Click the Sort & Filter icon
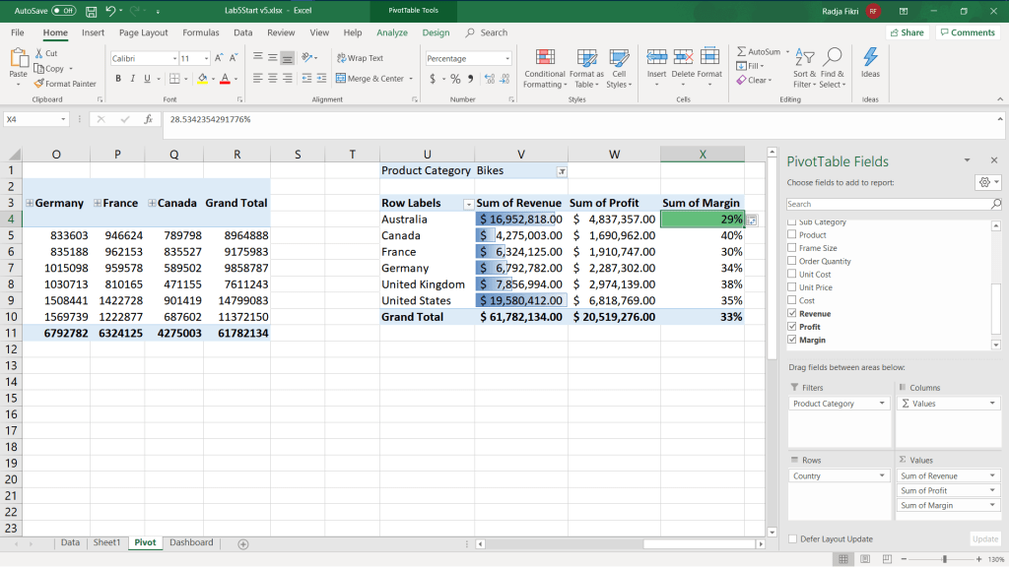Viewport: 1009px width, 567px height. pos(804,57)
